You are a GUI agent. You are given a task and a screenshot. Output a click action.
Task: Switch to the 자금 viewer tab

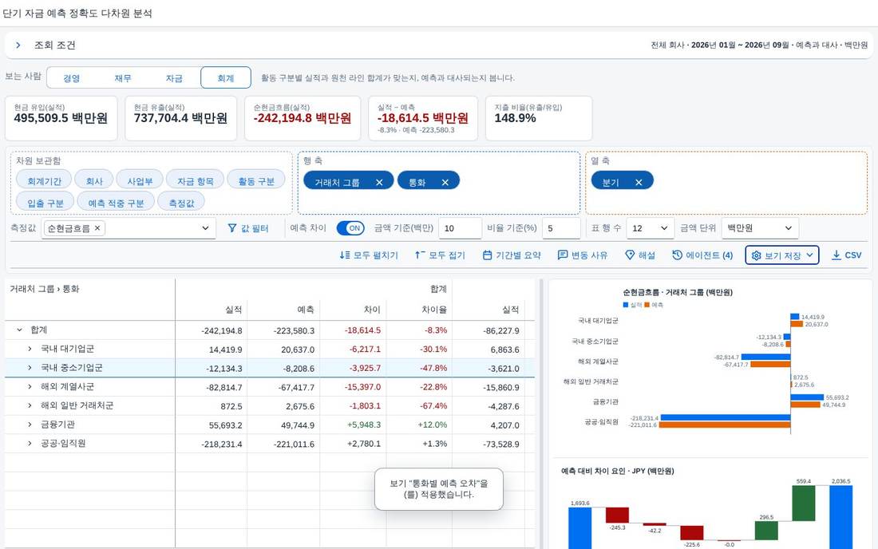pos(174,78)
